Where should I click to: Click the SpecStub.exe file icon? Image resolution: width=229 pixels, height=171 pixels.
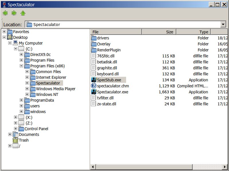point(94,80)
